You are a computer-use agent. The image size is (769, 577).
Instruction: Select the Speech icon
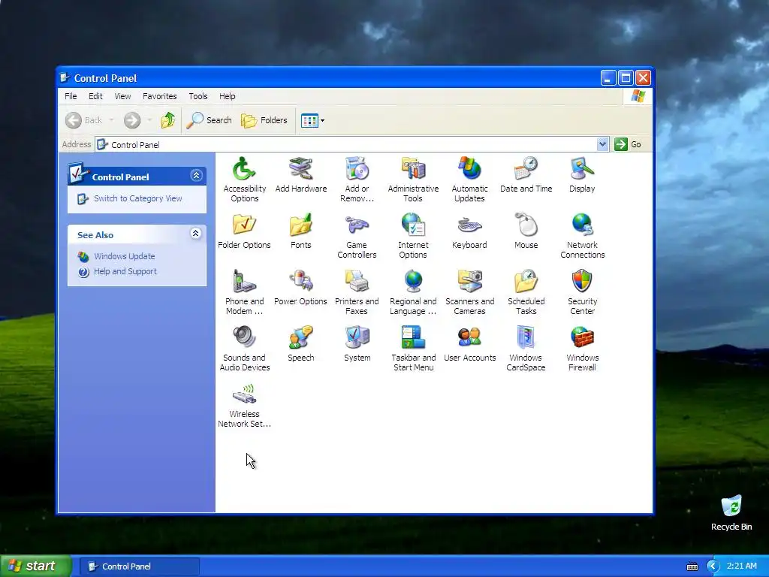pyautogui.click(x=300, y=344)
